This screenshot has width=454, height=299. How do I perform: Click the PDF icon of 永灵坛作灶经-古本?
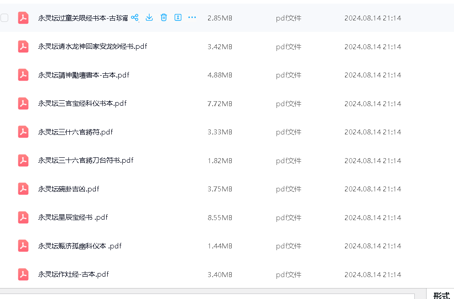[x=23, y=274]
